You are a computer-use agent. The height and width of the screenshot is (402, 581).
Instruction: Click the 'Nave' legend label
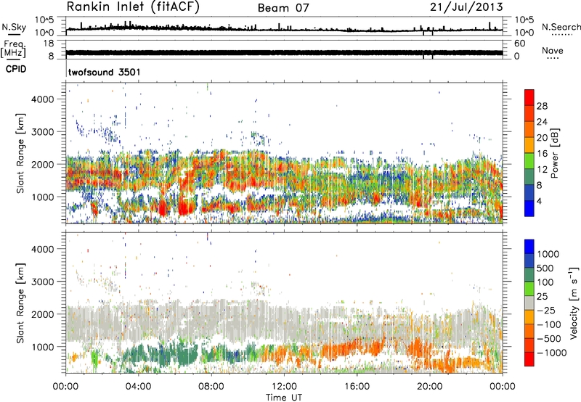(553, 50)
